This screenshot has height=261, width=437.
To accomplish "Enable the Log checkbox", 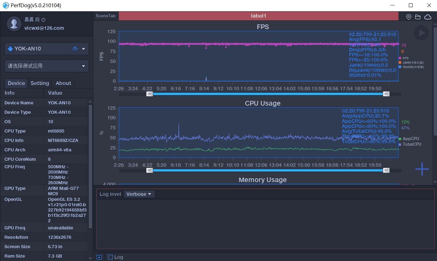I will [x=110, y=257].
